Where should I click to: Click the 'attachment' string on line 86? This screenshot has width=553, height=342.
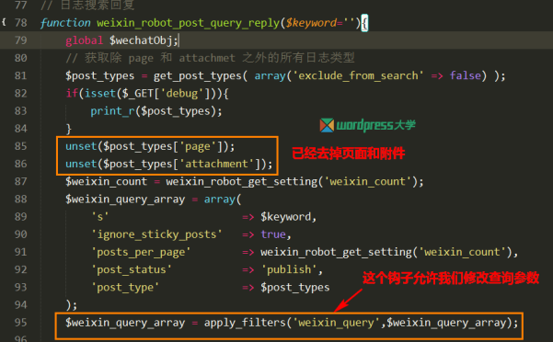pos(216,164)
